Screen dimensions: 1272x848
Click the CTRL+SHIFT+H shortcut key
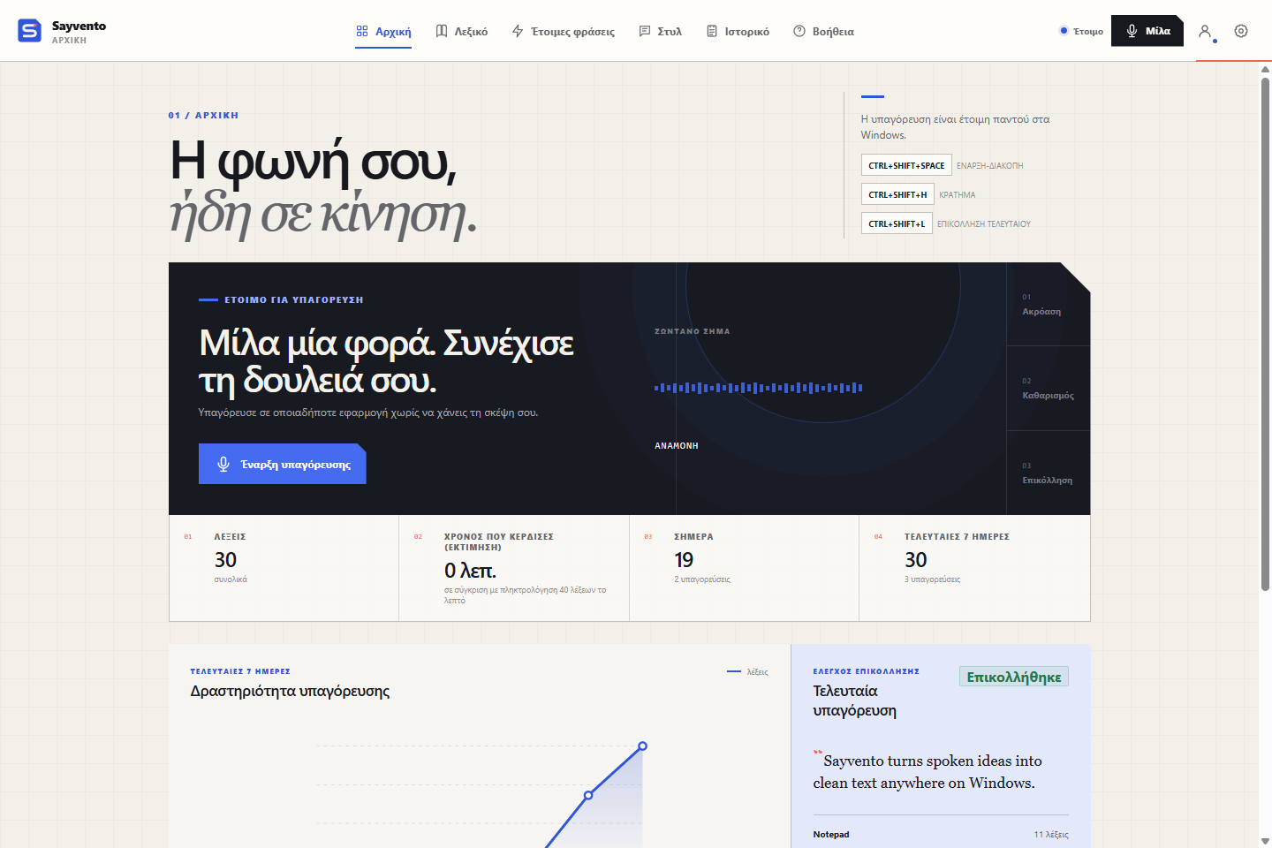pyautogui.click(x=897, y=194)
